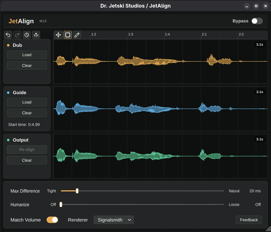Open the Feedback button
The height and width of the screenshot is (232, 271).
pos(249,220)
